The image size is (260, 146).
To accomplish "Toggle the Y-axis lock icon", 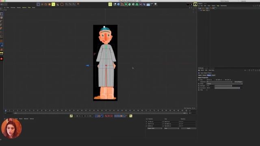I will [70, 4].
